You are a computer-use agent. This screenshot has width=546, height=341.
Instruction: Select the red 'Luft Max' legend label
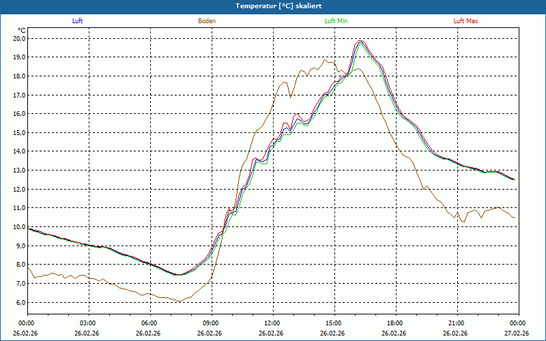(x=465, y=21)
